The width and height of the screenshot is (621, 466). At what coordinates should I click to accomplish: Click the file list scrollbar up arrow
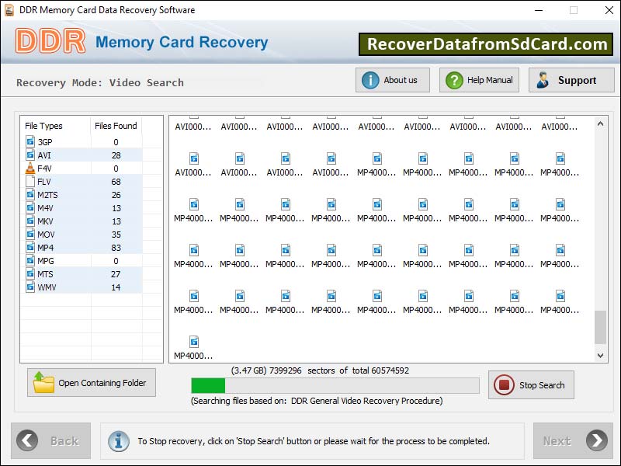point(600,123)
